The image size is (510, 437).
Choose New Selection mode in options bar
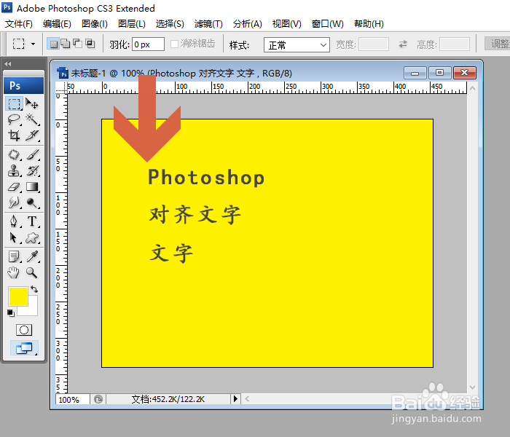(53, 44)
